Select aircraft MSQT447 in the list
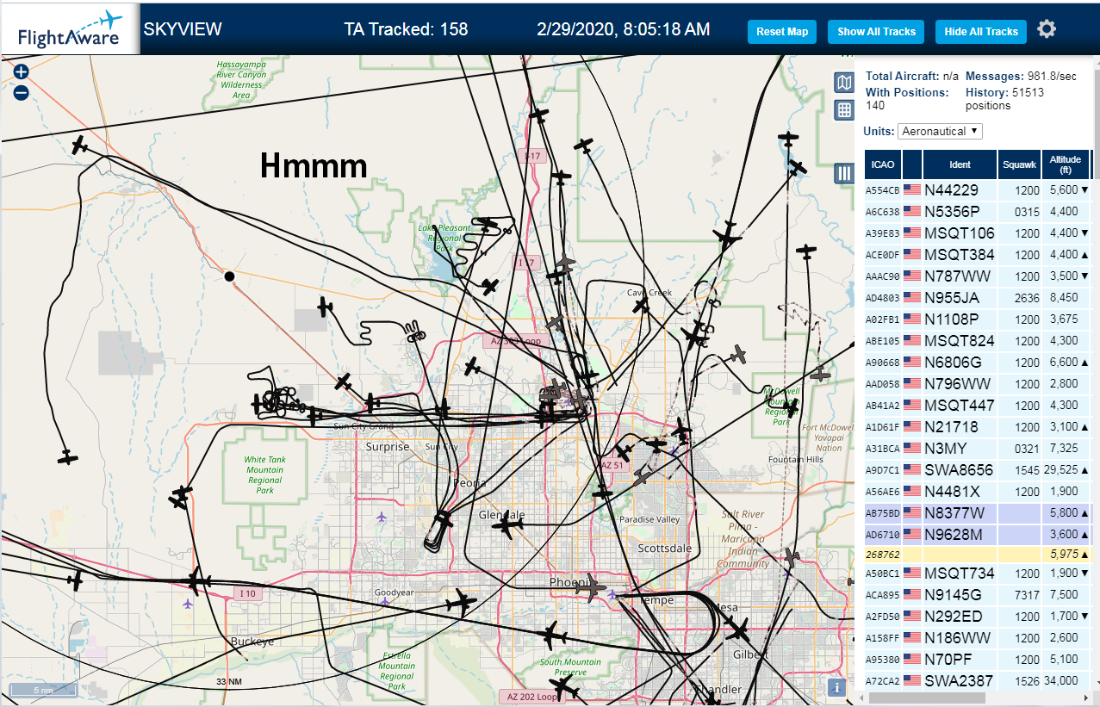Image resolution: width=1100 pixels, height=707 pixels. pyautogui.click(x=978, y=406)
